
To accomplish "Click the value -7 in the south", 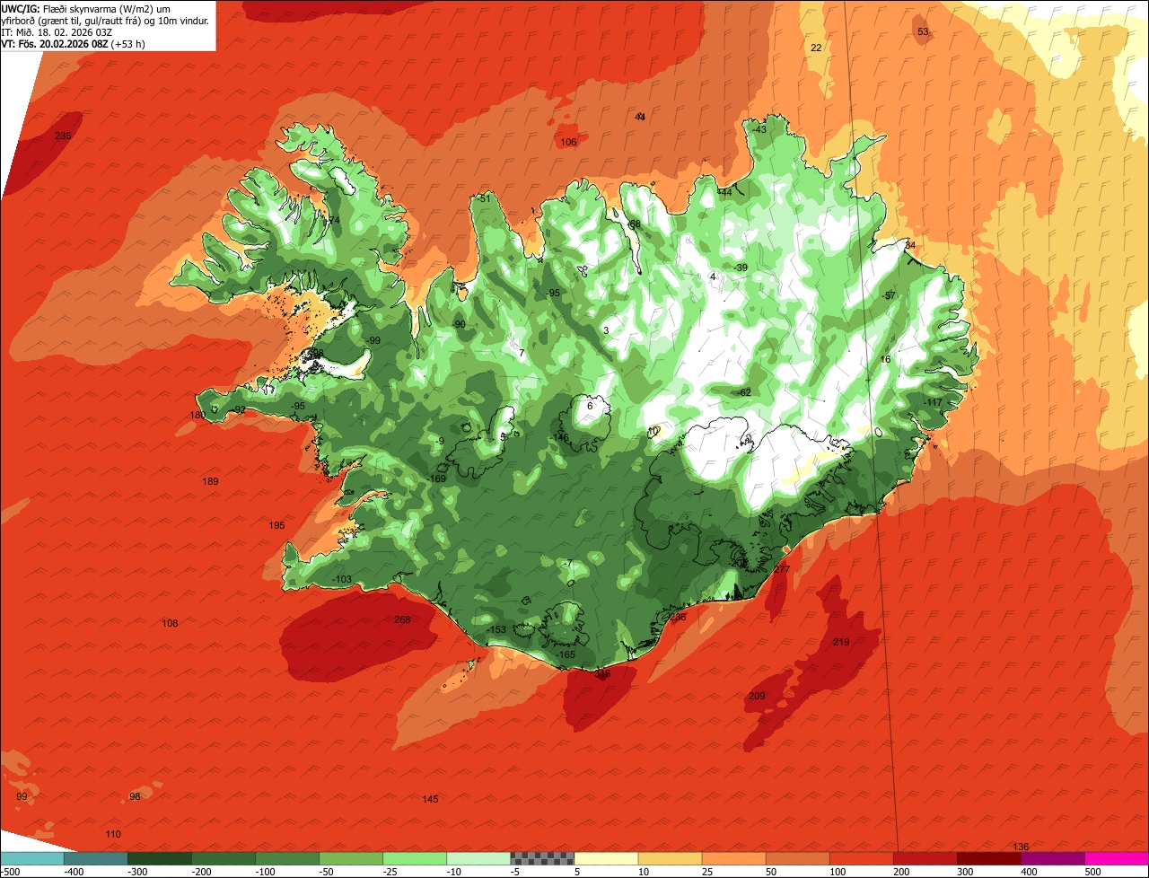I will click(567, 563).
